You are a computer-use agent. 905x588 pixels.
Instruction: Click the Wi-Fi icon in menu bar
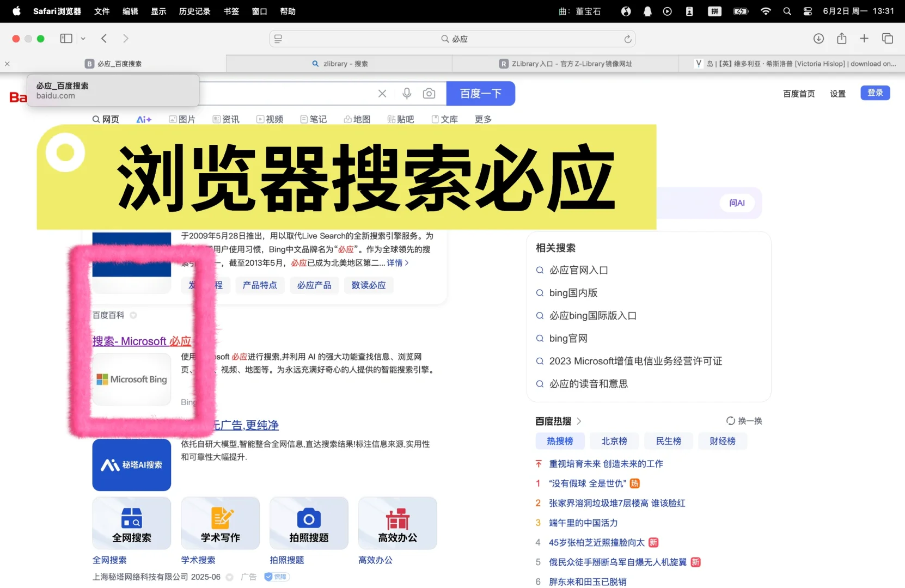(x=766, y=11)
